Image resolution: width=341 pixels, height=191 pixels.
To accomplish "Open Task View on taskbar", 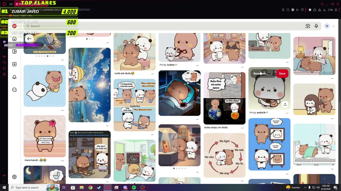I will point(64,188).
